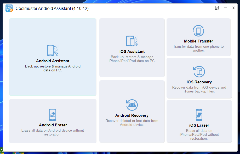Click the iOS Recovery restore icon
Viewport: 240px width, 154px height.
tap(199, 72)
